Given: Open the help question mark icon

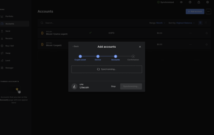Looking at the screenshot, I should pyautogui.click(x=190, y=2).
